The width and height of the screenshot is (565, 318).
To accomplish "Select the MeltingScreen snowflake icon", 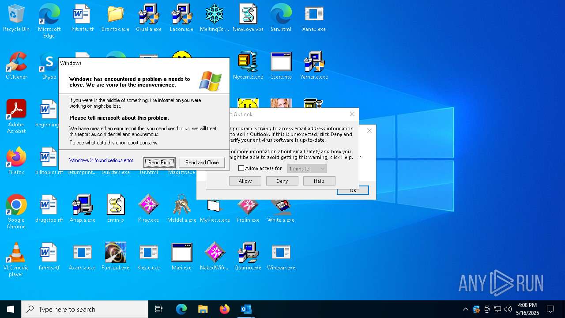I will click(x=215, y=18).
